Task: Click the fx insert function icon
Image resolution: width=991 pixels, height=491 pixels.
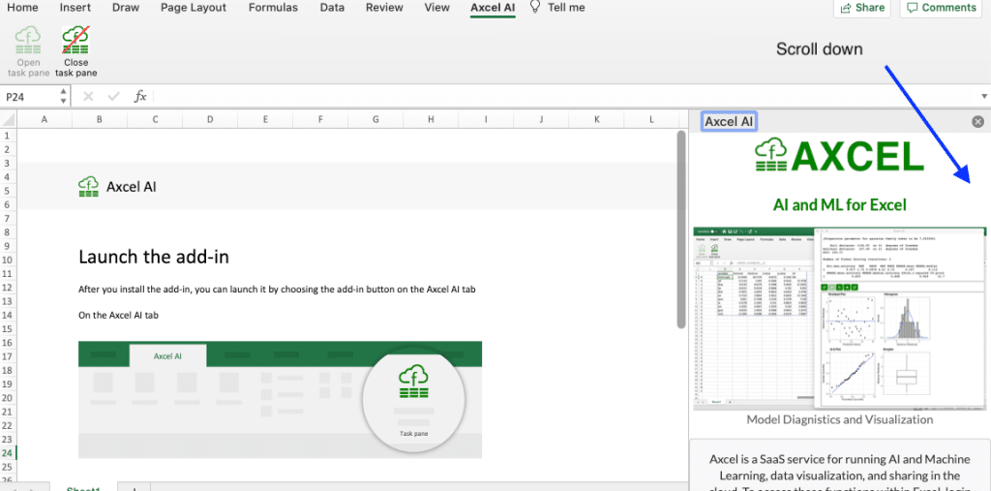Action: (x=140, y=96)
